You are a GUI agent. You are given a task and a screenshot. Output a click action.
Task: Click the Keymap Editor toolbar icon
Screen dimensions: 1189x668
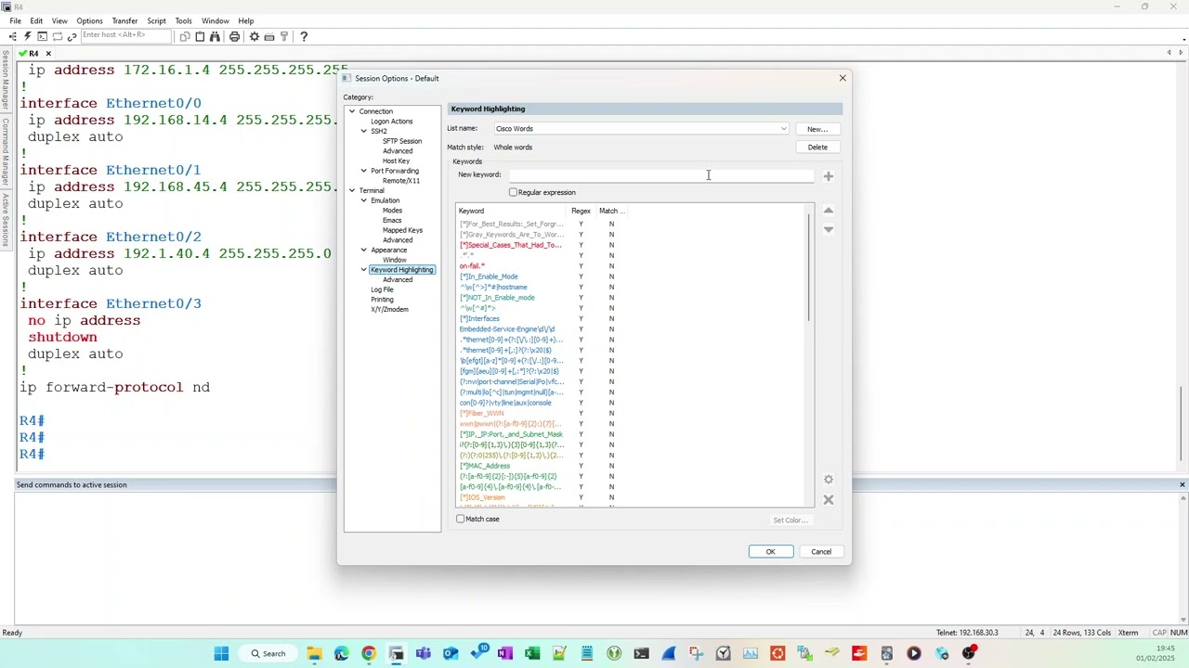(268, 36)
